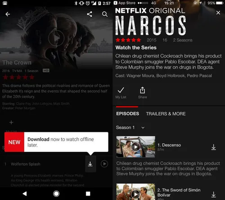Tap the Android back navigation triangle
225x200 pixels.
coord(25,194)
